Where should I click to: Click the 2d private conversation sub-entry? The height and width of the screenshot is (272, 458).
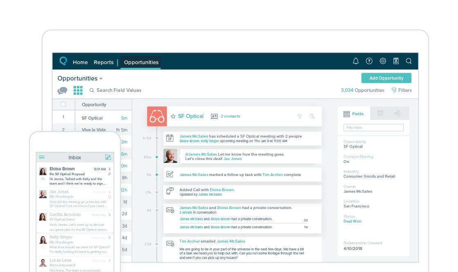pyautogui.click(x=243, y=219)
